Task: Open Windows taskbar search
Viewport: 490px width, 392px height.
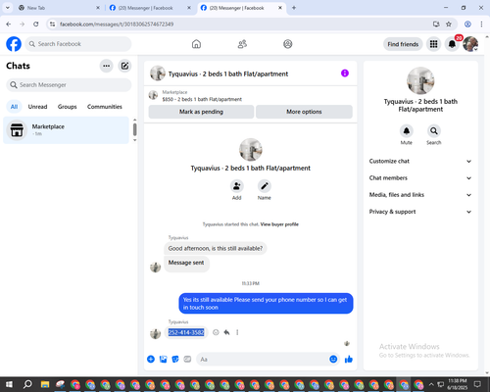Action: [27, 384]
